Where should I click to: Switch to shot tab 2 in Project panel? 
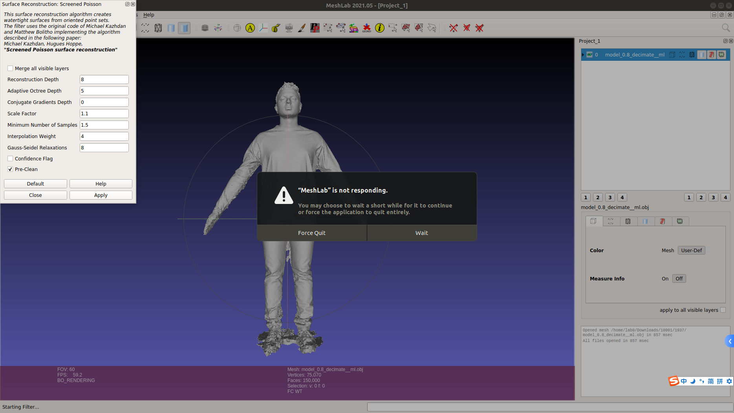598,197
